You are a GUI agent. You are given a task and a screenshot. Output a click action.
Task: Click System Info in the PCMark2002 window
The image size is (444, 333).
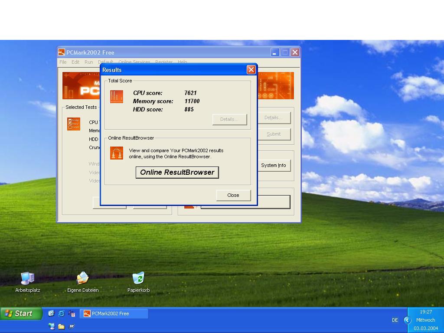274,165
